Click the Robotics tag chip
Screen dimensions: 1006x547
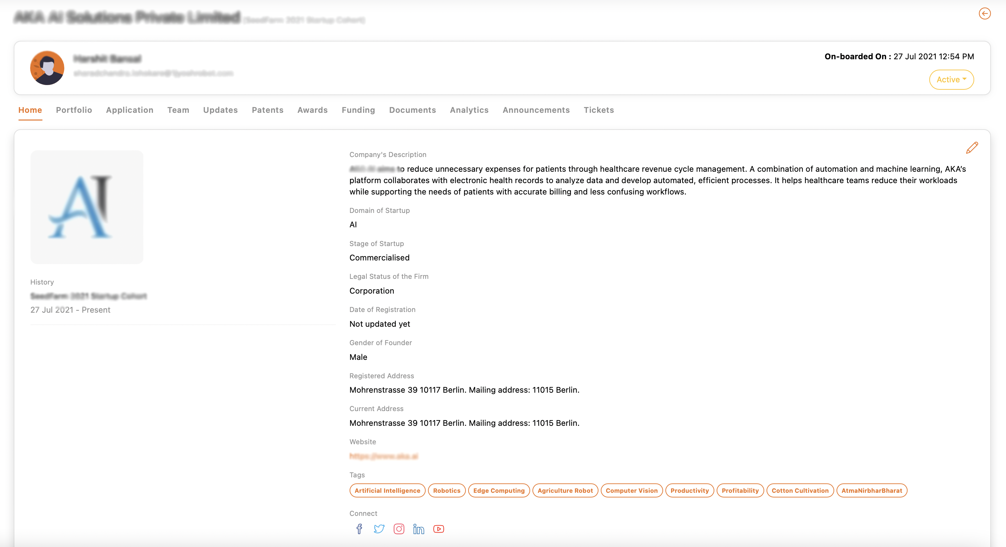446,490
